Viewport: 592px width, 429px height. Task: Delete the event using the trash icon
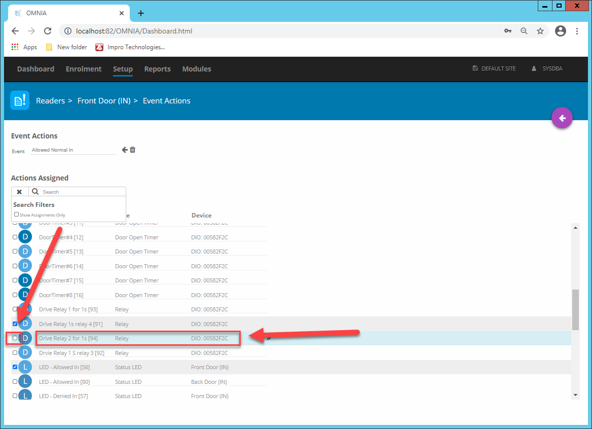pyautogui.click(x=132, y=150)
